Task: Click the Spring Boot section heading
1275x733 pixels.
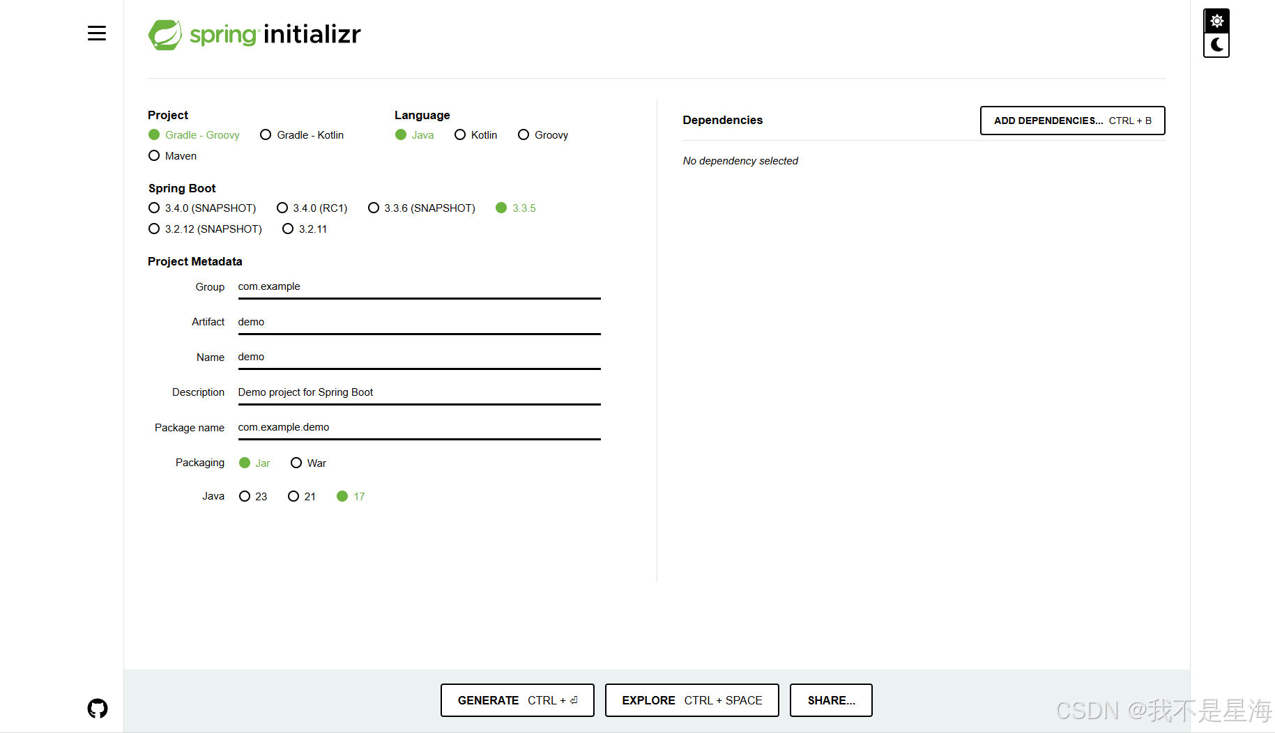Action: click(182, 188)
